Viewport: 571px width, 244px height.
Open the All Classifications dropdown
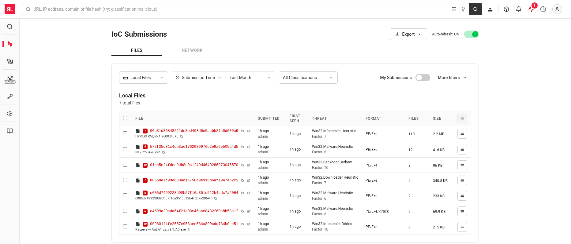click(x=308, y=78)
